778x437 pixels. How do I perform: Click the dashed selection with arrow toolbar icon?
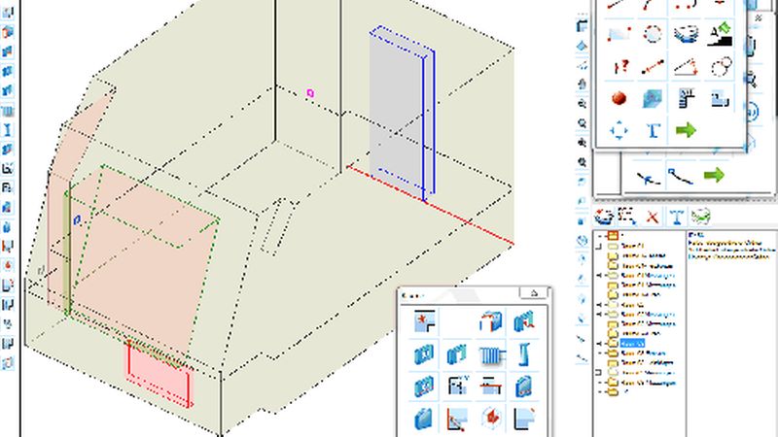pos(627,216)
